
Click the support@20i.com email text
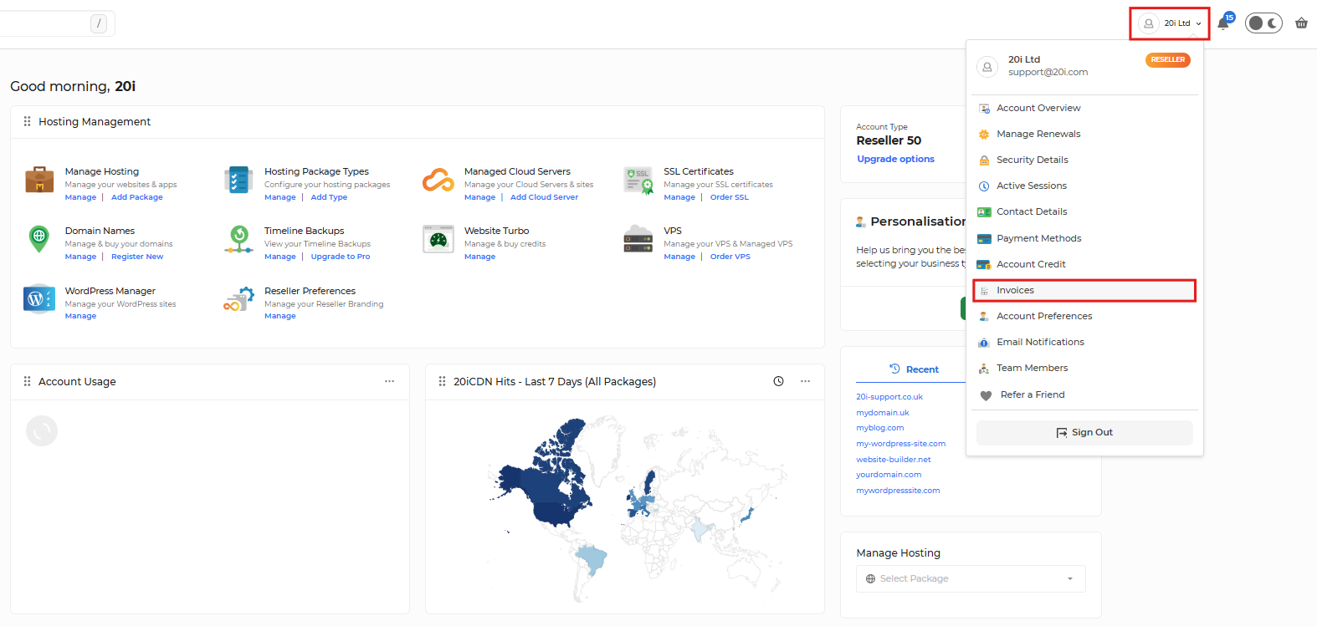click(1048, 72)
